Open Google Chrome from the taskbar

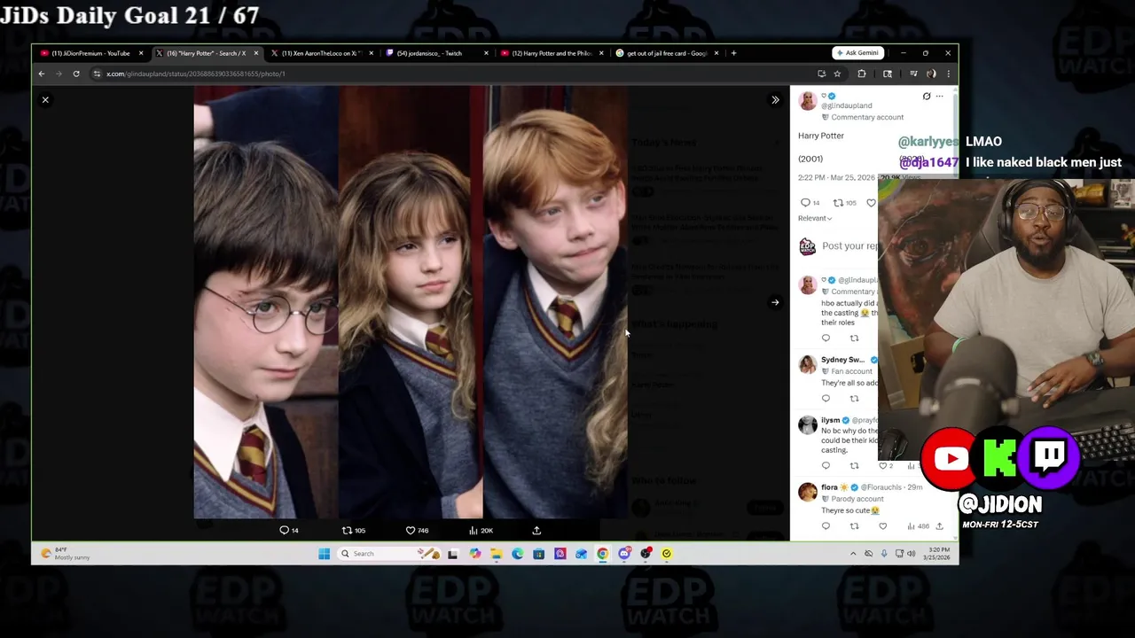click(x=603, y=554)
